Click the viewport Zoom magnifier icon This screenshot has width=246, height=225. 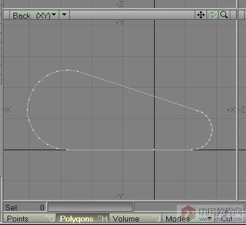tap(224, 15)
